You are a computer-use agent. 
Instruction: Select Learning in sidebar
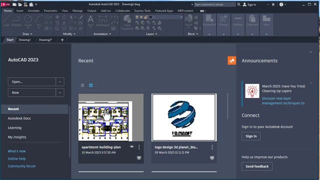coord(14,128)
